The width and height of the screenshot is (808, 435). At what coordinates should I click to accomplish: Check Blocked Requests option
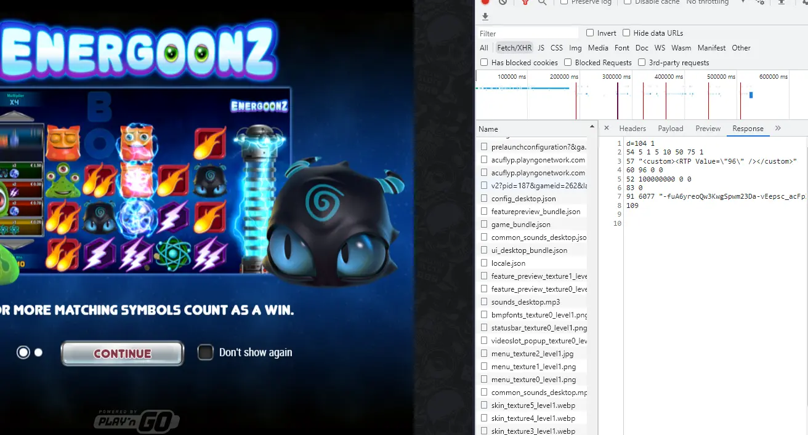[x=568, y=62]
